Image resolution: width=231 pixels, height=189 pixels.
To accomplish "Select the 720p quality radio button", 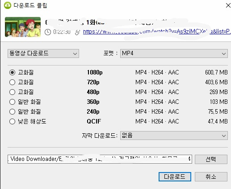I will (12, 82).
